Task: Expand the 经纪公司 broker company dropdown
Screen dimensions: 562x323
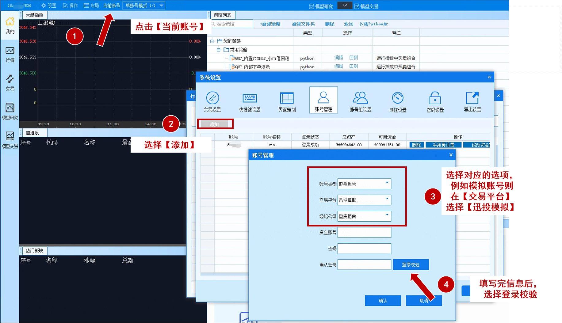Action: click(x=387, y=216)
